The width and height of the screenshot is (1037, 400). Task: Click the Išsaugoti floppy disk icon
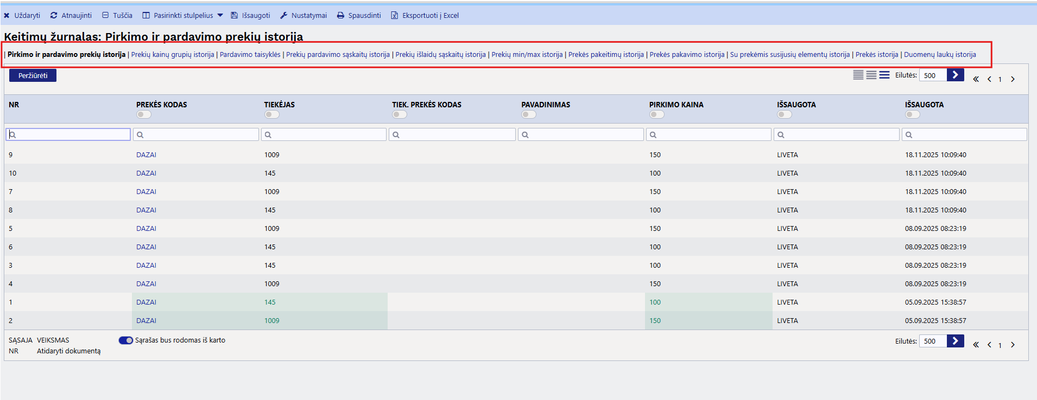[234, 15]
